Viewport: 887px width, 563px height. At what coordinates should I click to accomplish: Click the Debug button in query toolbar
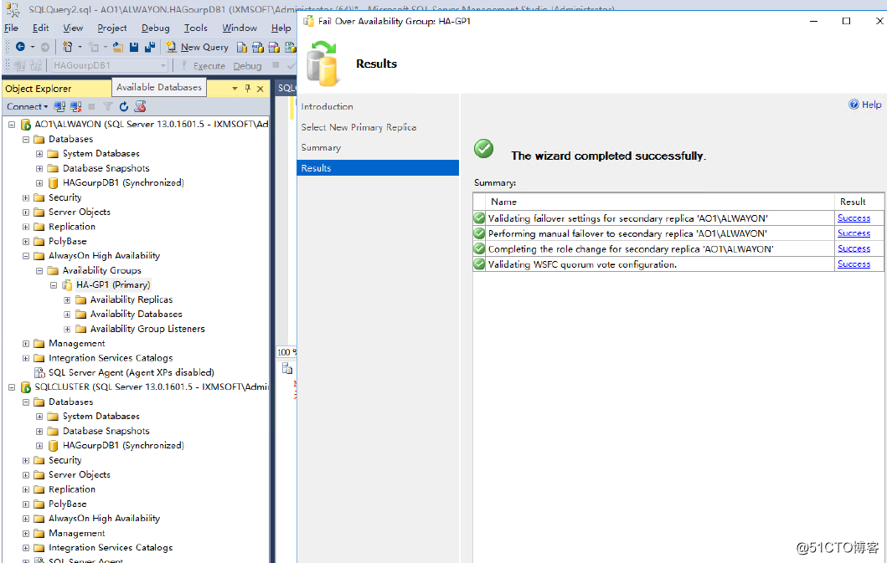248,65
